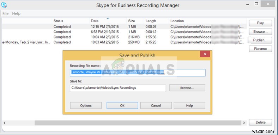Open the File menu
This screenshot has height=135, width=278.
coord(6,13)
